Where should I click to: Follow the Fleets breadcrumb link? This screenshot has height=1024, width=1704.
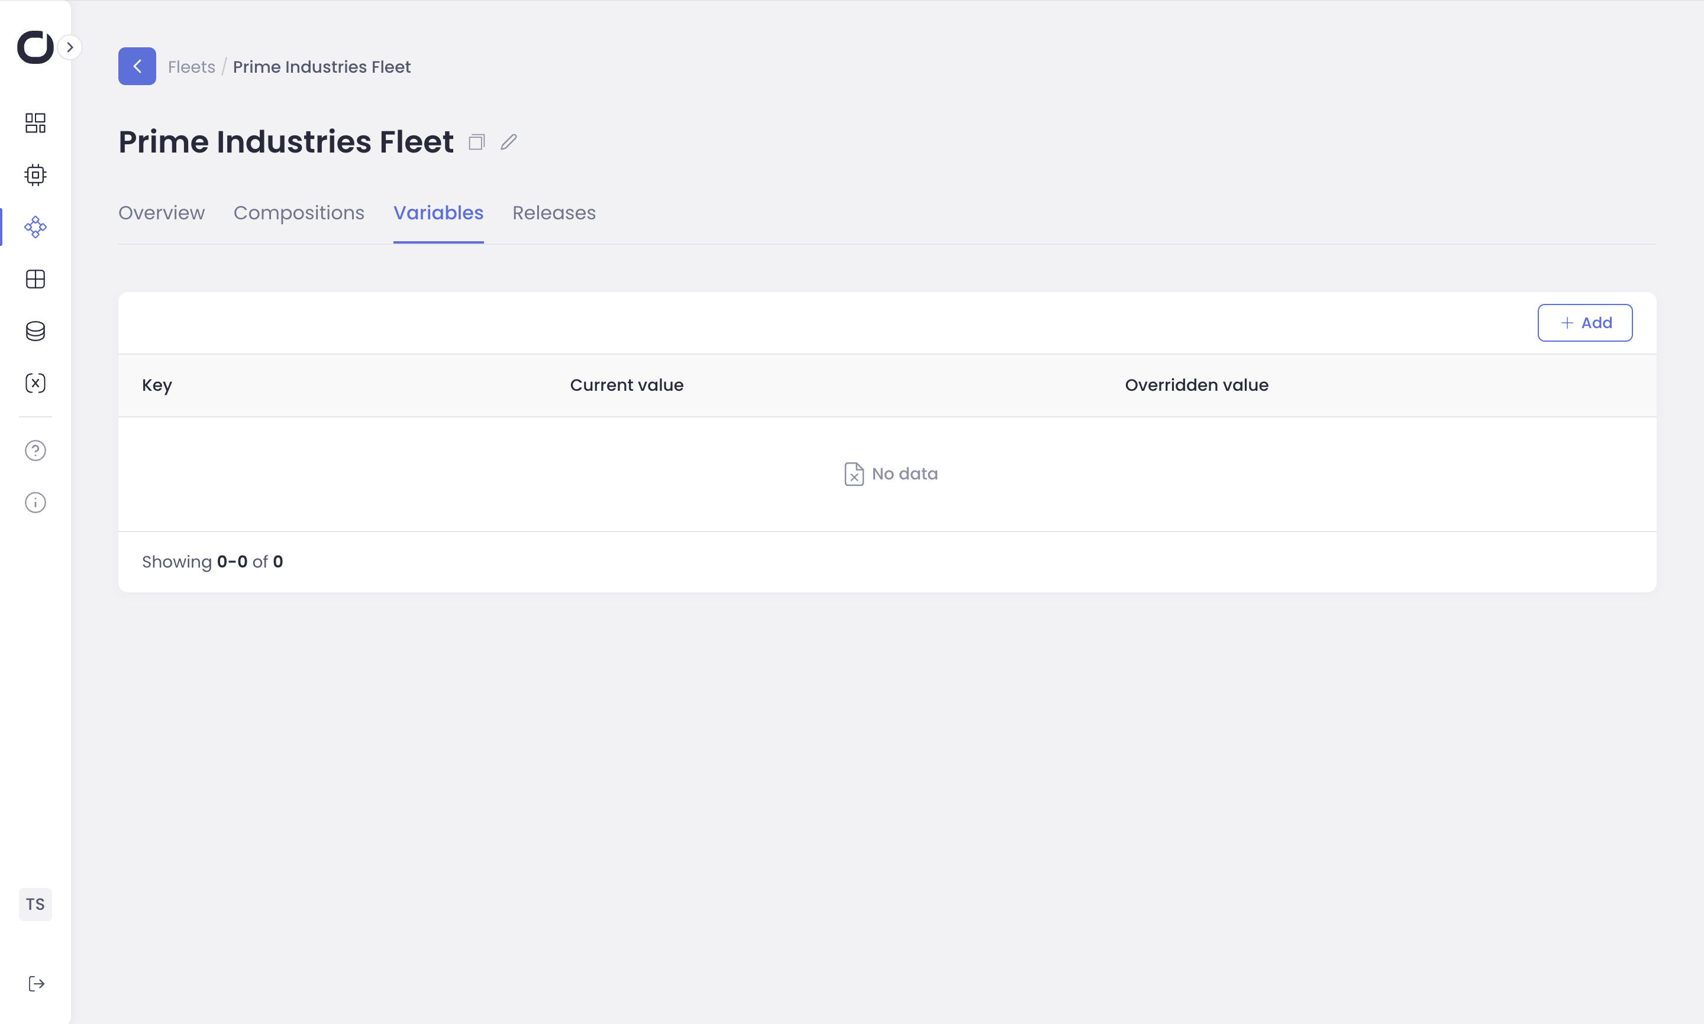pos(191,67)
